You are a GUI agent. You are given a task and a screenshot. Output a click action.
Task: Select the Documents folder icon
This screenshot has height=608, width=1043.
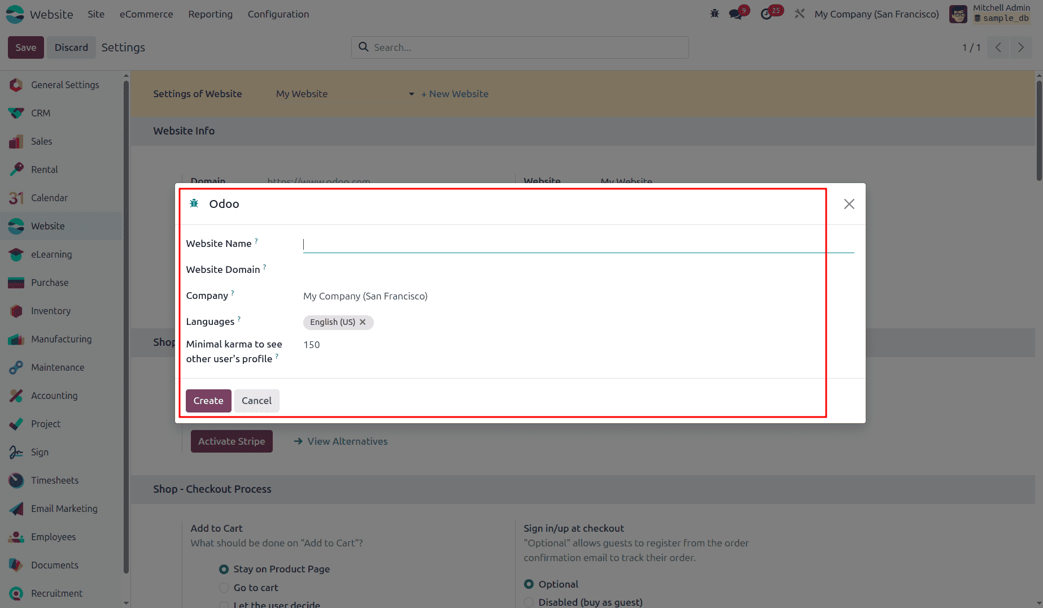coord(16,565)
